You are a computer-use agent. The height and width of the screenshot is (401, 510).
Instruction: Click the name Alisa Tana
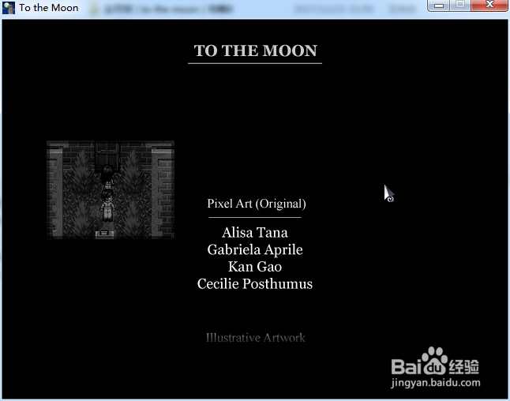tap(255, 233)
